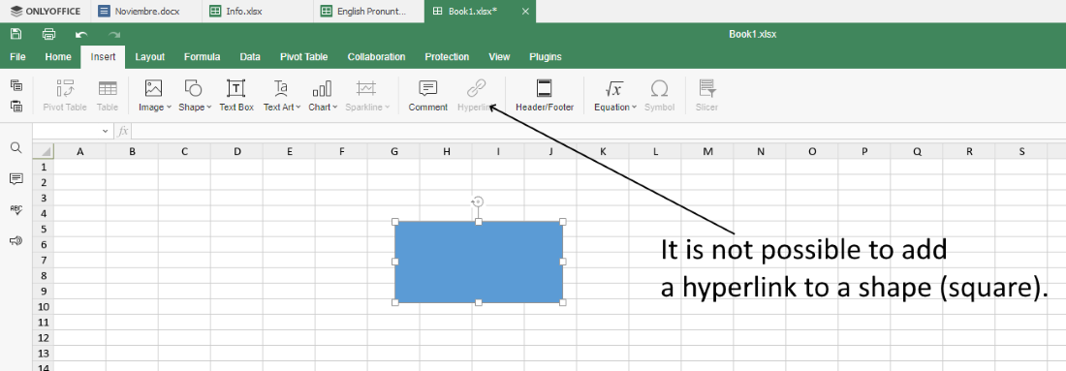Screen dimensions: 1066x371
Task: Open the Text Art dropdown
Action: click(281, 95)
